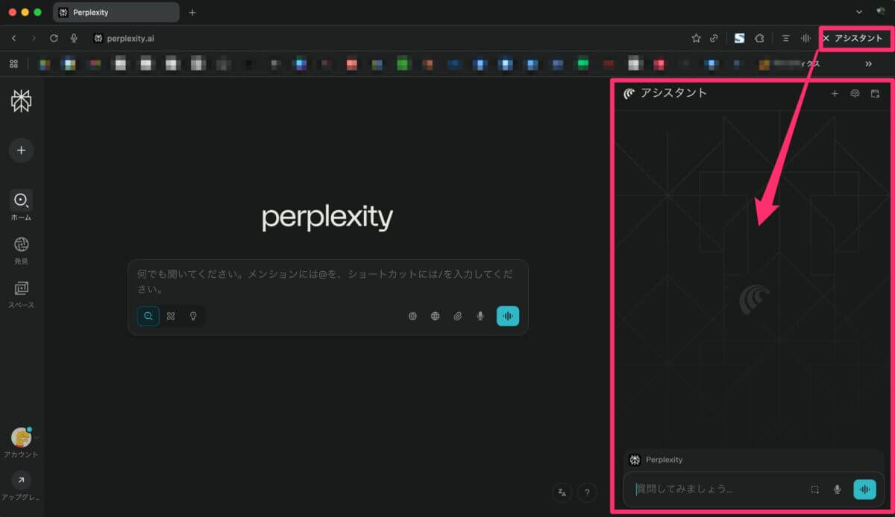
Task: Open the 発見 page from the sidebar
Action: (x=21, y=250)
